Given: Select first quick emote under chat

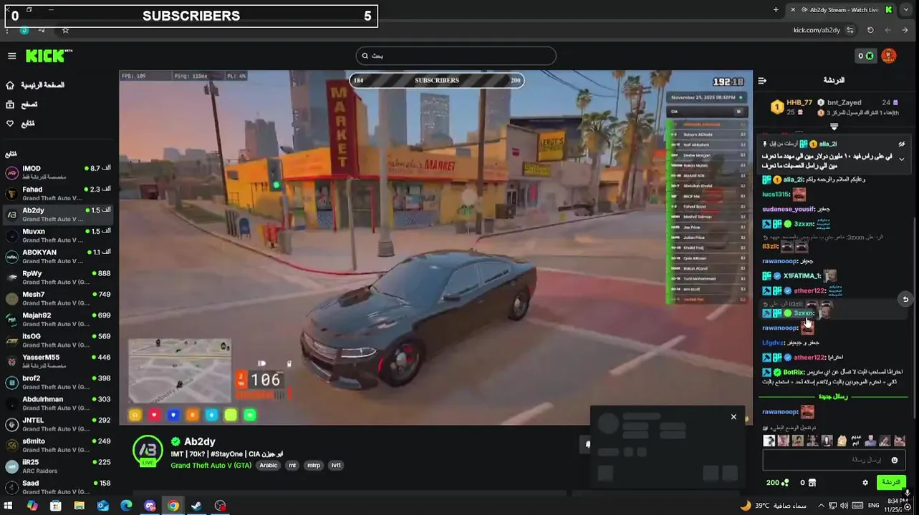Looking at the screenshot, I should pos(769,441).
